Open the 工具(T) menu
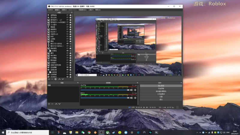The height and width of the screenshot is (135, 240). tap(91, 10)
